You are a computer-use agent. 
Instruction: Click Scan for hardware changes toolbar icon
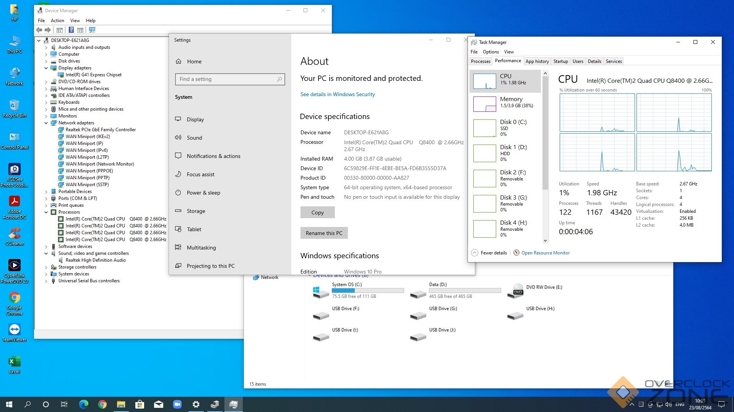click(x=92, y=30)
